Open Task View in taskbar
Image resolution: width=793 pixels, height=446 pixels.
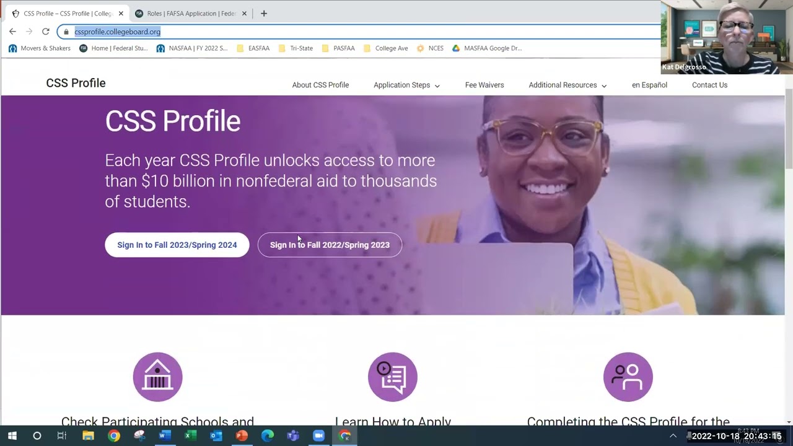tap(61, 436)
